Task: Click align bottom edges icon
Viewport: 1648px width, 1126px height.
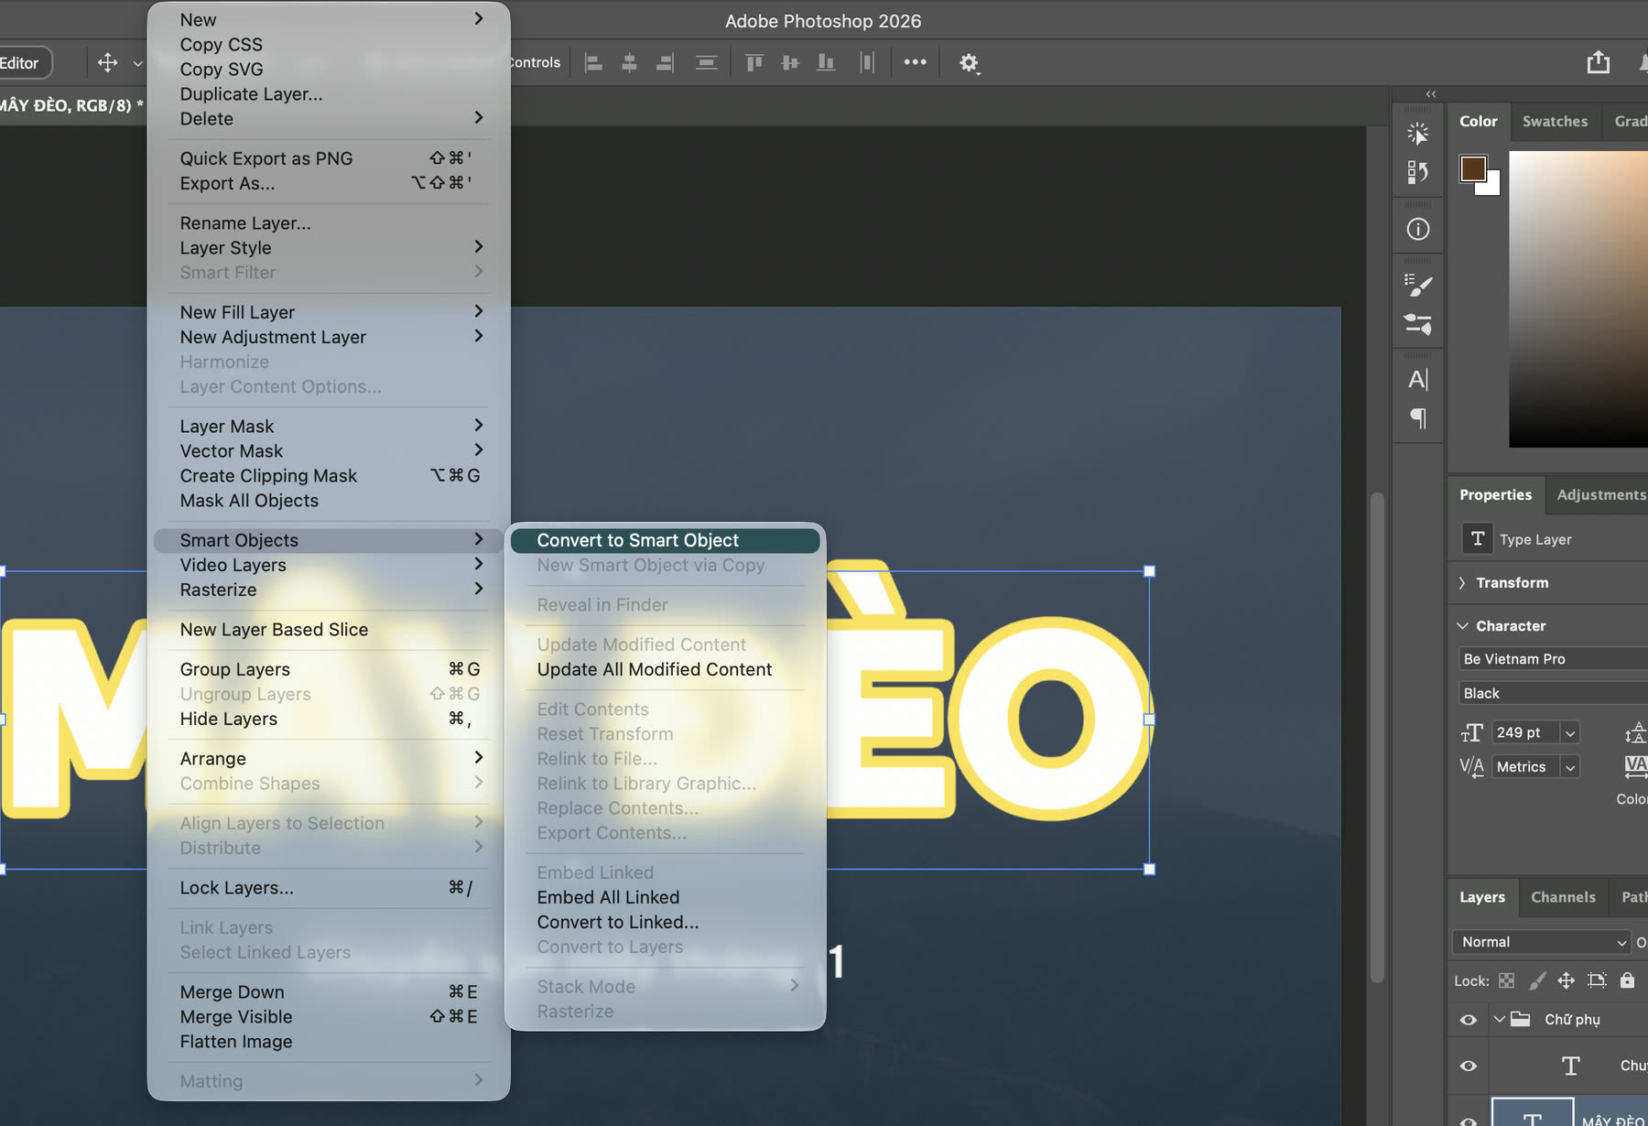Action: click(x=826, y=62)
